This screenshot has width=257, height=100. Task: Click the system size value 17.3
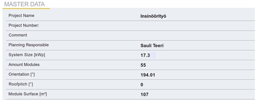tap(145, 55)
